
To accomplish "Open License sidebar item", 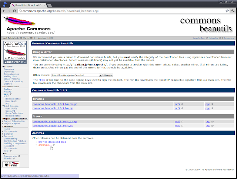I will 8,84.
